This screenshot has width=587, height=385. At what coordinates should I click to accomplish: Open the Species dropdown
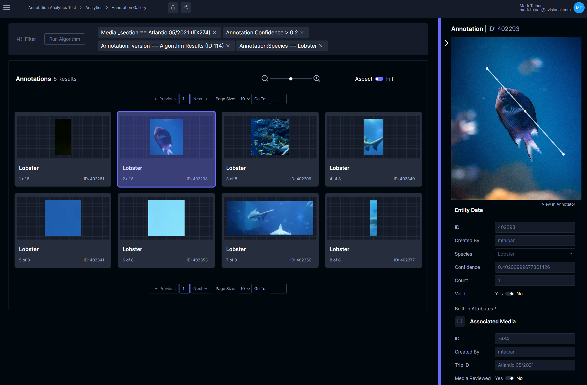(x=535, y=254)
